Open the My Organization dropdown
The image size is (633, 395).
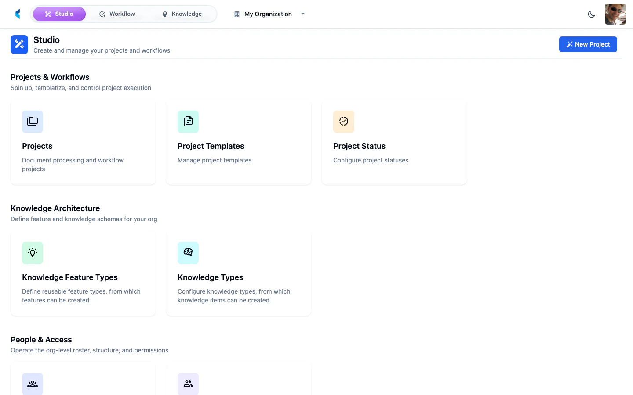point(302,14)
